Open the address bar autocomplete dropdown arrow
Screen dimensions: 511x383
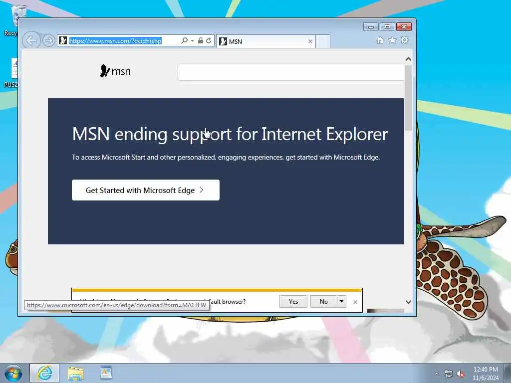coord(192,41)
